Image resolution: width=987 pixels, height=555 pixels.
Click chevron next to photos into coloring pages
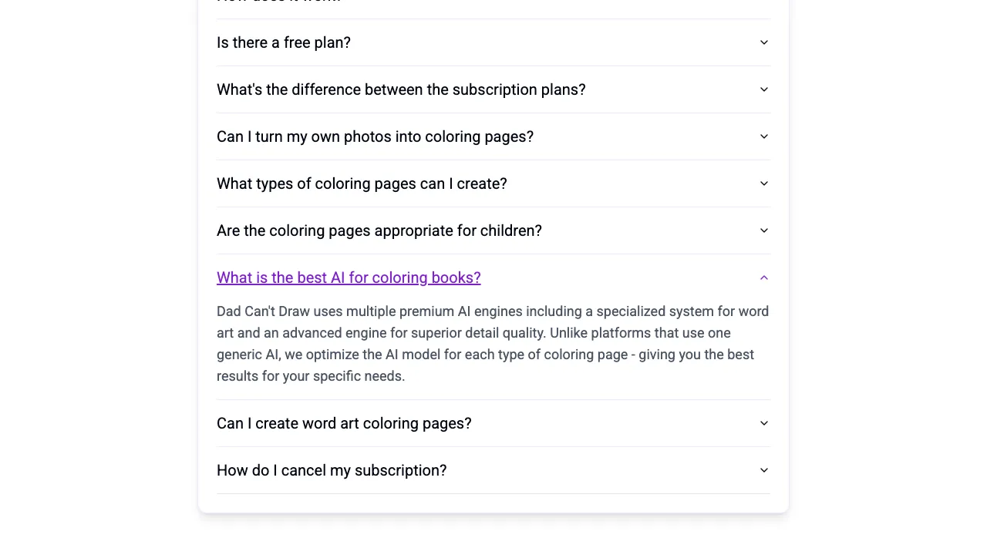(763, 136)
